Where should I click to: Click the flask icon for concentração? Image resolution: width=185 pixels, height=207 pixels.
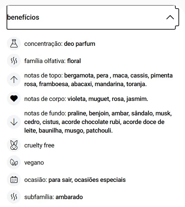(14, 43)
